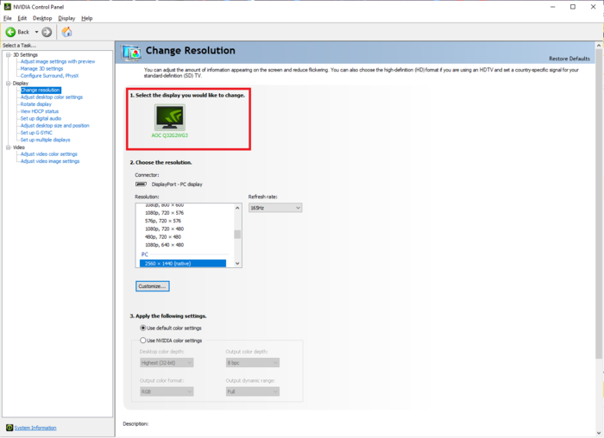Select 576p, 720 × 576 resolution

coord(163,221)
